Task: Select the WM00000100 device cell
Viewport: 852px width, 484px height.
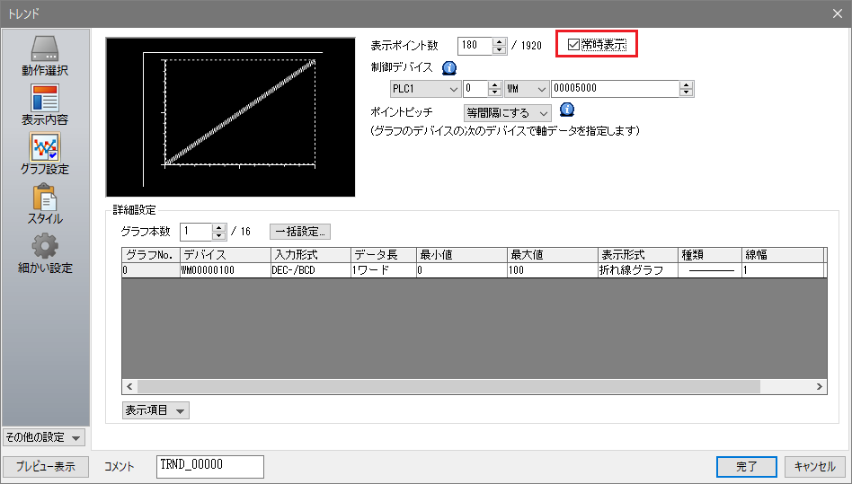Action: (x=224, y=270)
